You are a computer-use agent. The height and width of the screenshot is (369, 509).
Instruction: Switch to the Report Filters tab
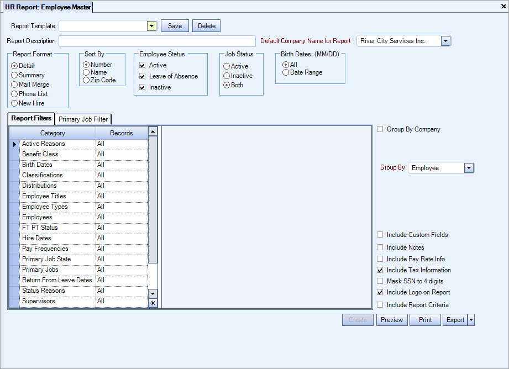[x=30, y=119]
